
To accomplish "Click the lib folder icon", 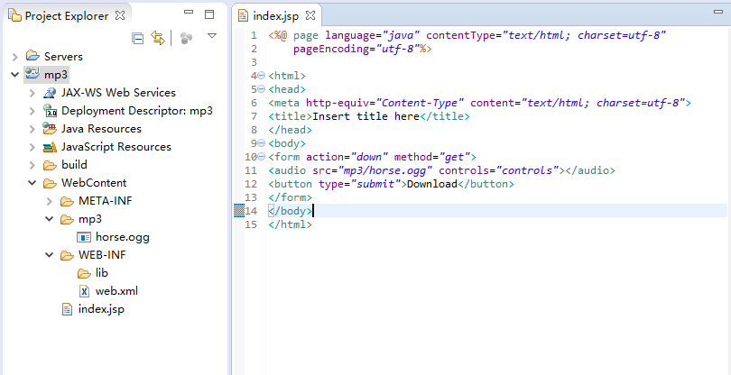I will pyautogui.click(x=84, y=273).
